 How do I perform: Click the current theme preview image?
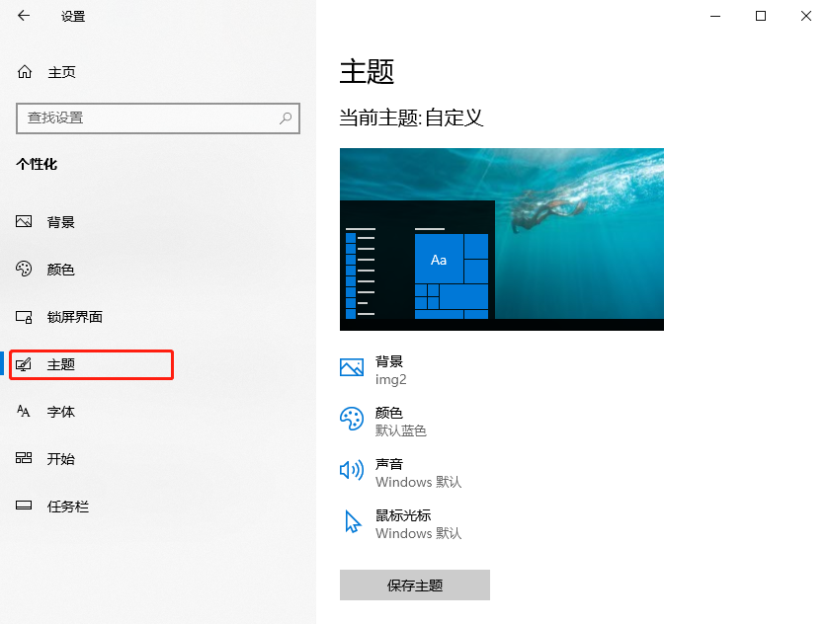(x=501, y=239)
